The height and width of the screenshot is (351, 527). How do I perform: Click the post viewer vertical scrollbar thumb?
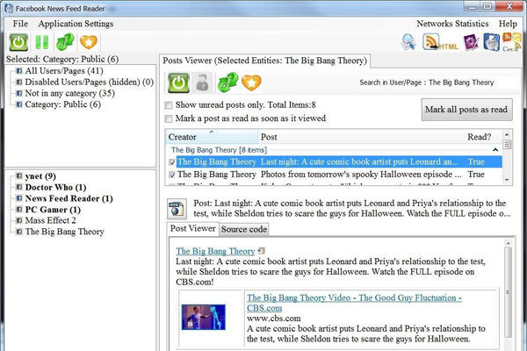(x=508, y=292)
